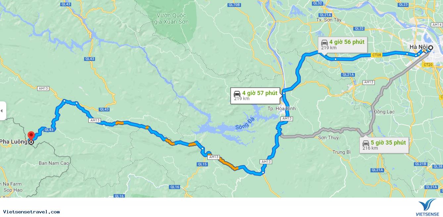Click the Tp. Hòa Bình city label
The image size is (443, 217).
281,108
